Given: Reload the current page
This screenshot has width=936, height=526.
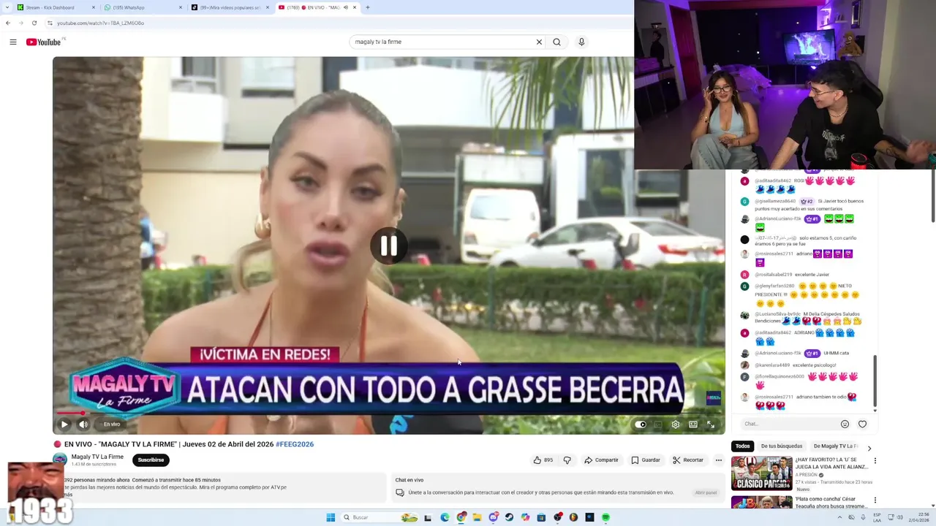Looking at the screenshot, I should tap(34, 23).
